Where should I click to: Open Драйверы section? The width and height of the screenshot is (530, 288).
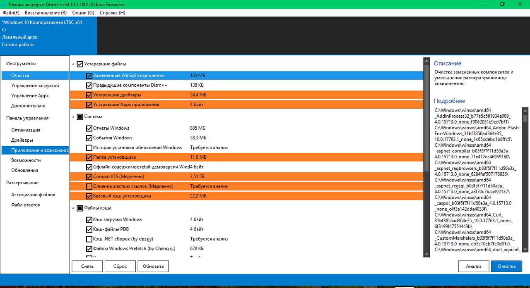pos(35,140)
